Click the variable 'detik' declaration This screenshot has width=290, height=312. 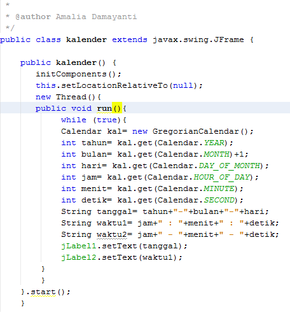[x=94, y=200]
